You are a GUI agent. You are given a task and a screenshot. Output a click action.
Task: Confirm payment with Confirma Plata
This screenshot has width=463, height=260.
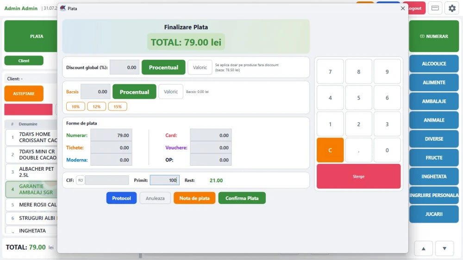coord(242,198)
